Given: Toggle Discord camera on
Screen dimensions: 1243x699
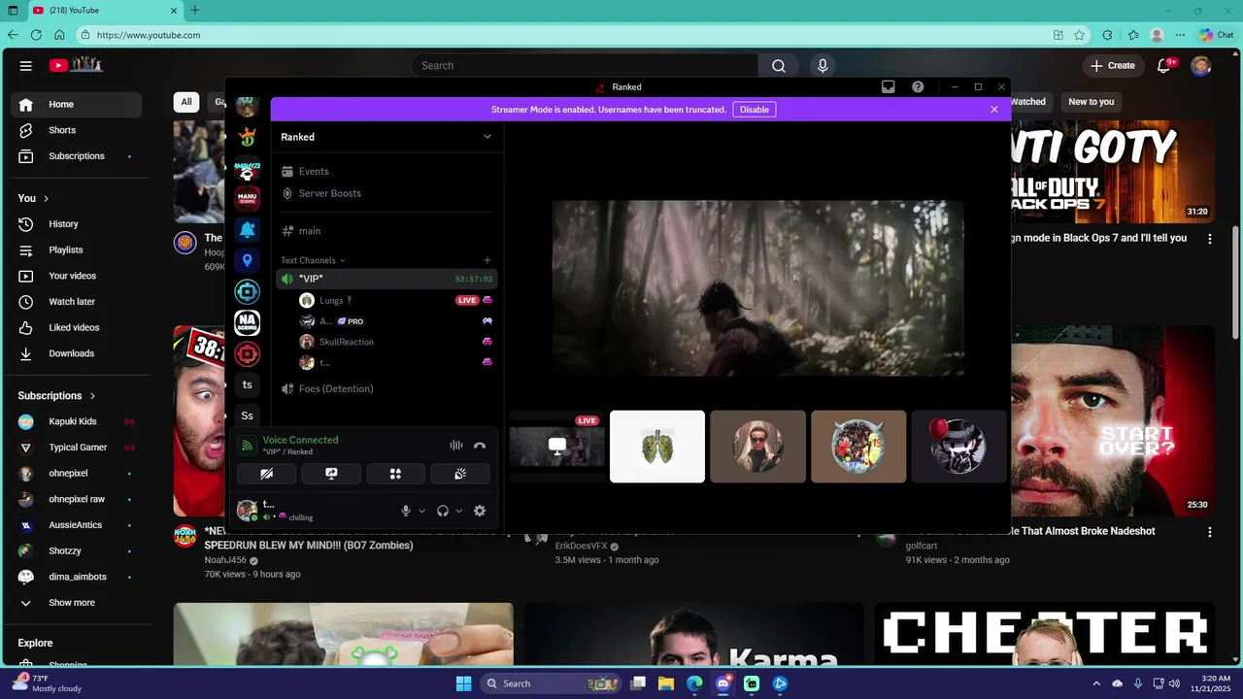Looking at the screenshot, I should pos(266,474).
